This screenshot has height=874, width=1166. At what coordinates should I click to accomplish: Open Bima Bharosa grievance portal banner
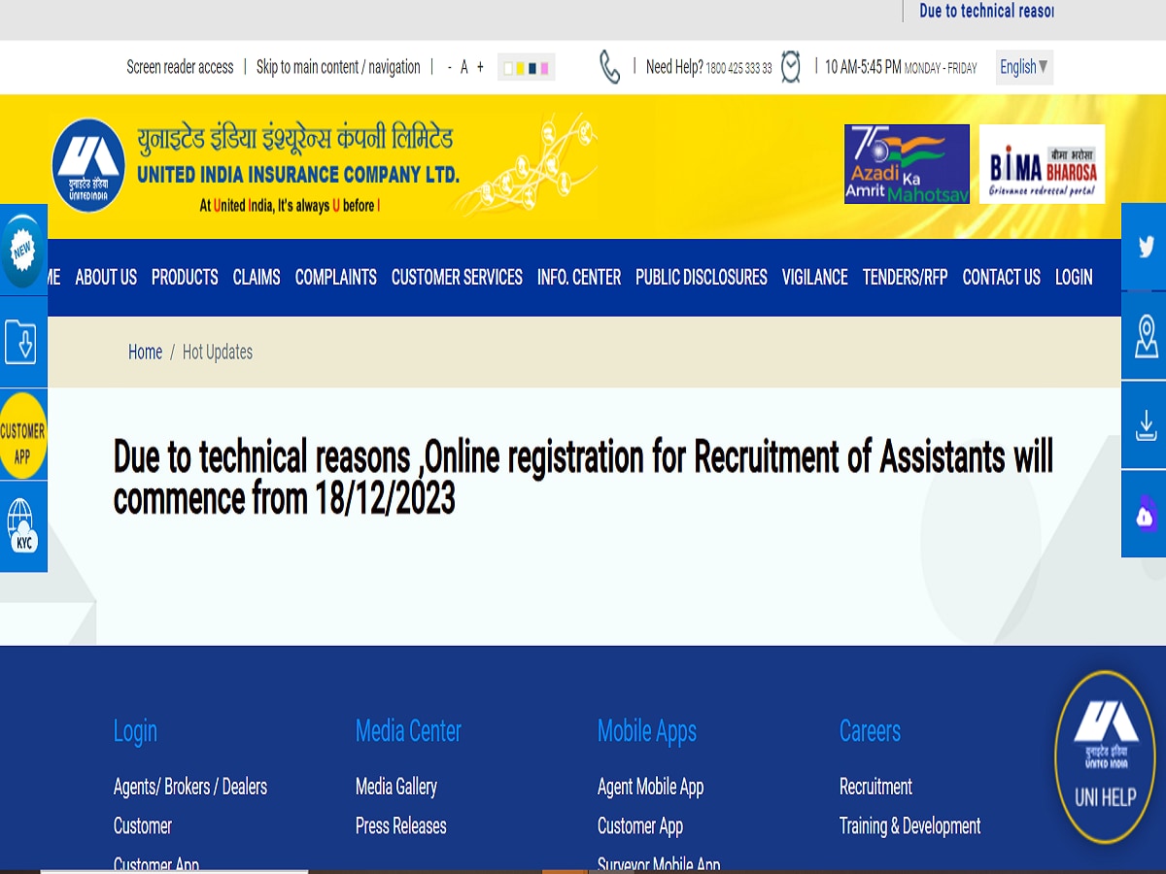coord(1042,163)
